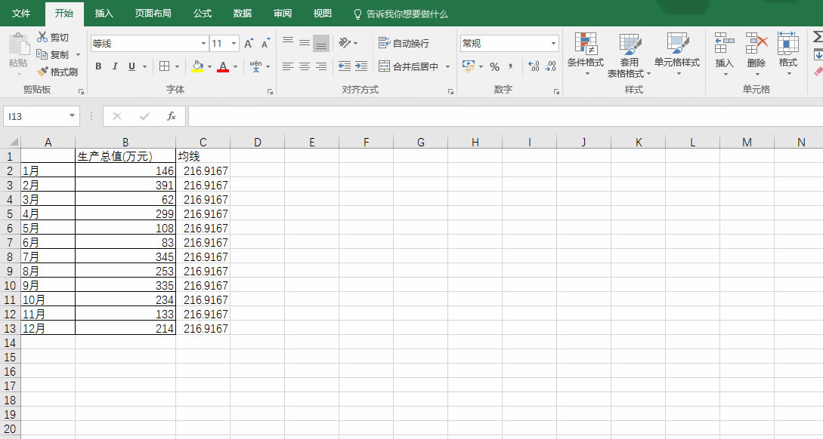The image size is (823, 439).
Task: Select cell B1 containing 生产总值(万元)
Action: [x=125, y=156]
